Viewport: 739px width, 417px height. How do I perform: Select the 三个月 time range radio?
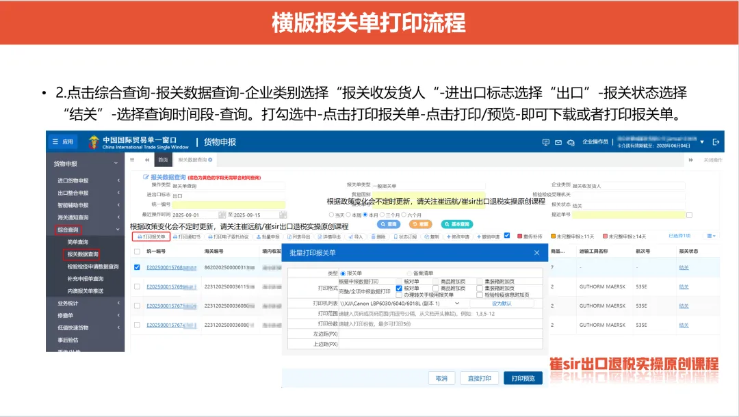(383, 215)
